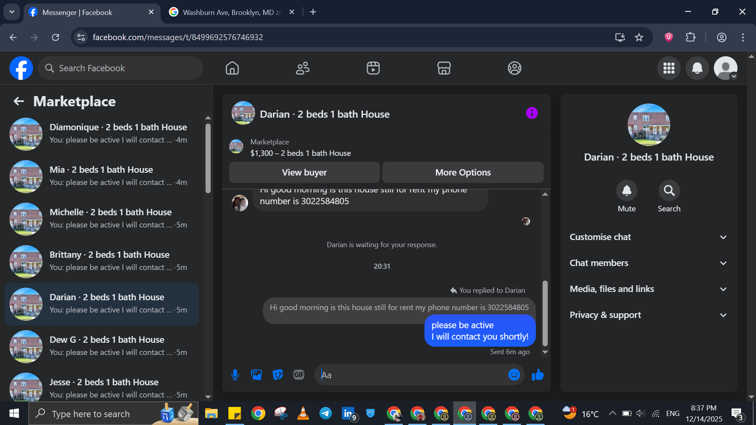The image size is (756, 425).
Task: Click the View buyer button
Action: click(x=304, y=172)
